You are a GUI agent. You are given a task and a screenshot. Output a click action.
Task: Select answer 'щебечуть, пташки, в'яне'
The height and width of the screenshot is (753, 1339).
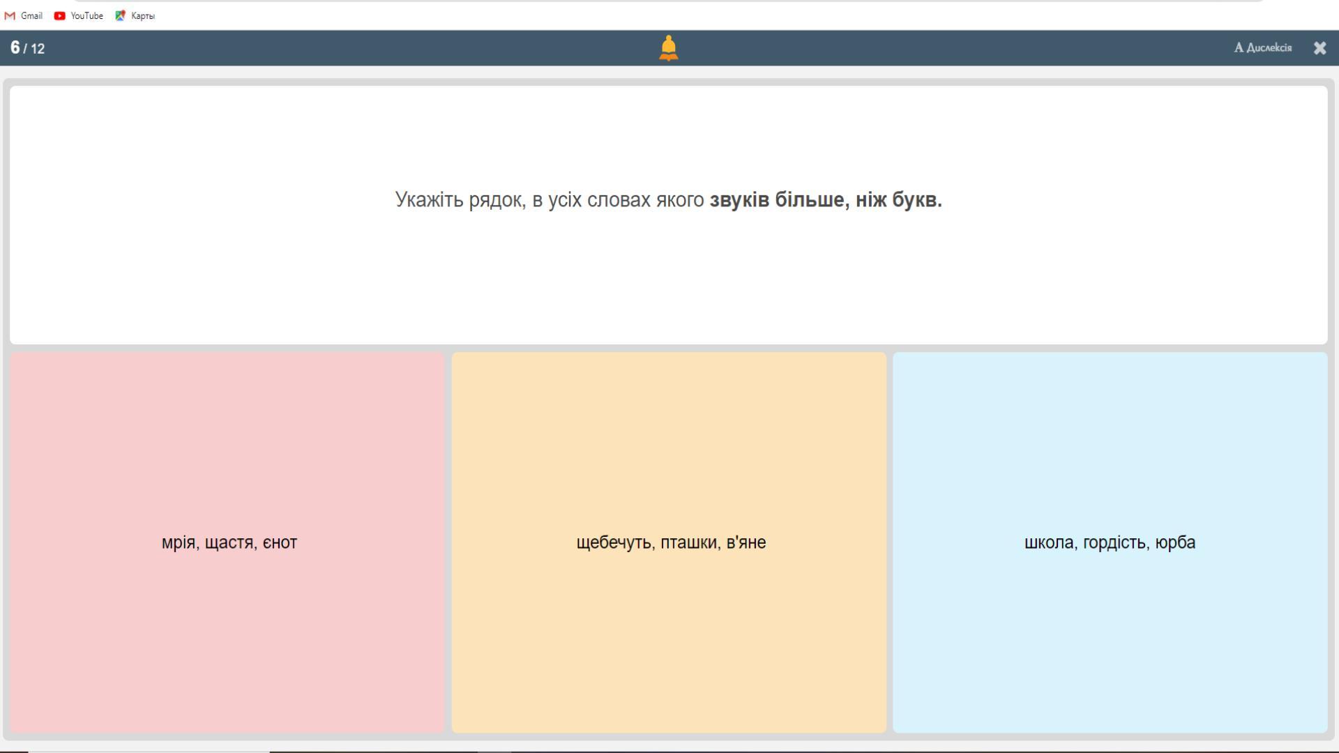(670, 542)
